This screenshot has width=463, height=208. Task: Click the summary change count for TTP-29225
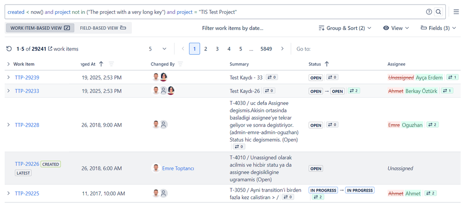click(x=288, y=197)
